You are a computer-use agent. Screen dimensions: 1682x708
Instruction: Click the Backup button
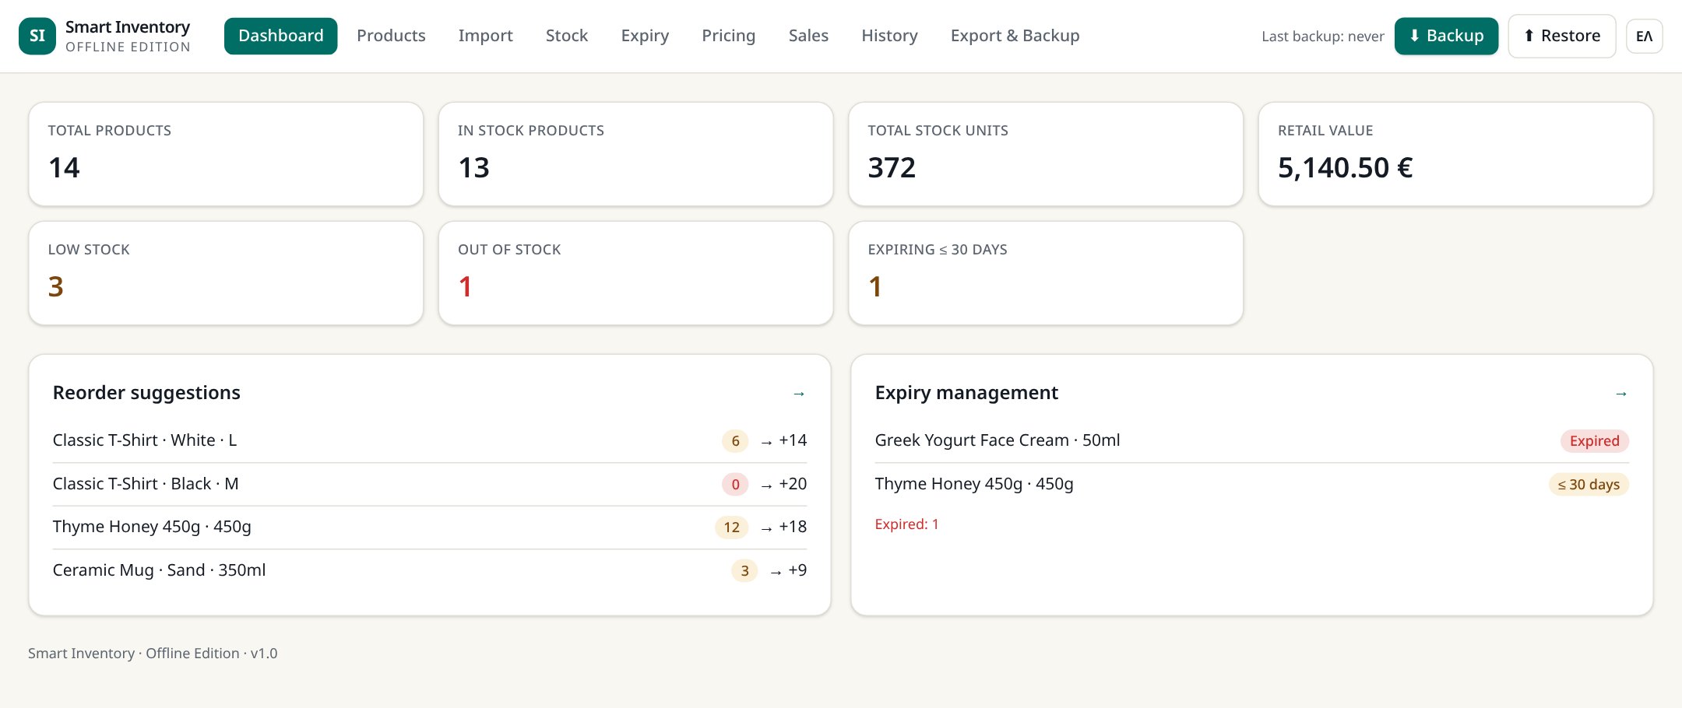(1446, 36)
